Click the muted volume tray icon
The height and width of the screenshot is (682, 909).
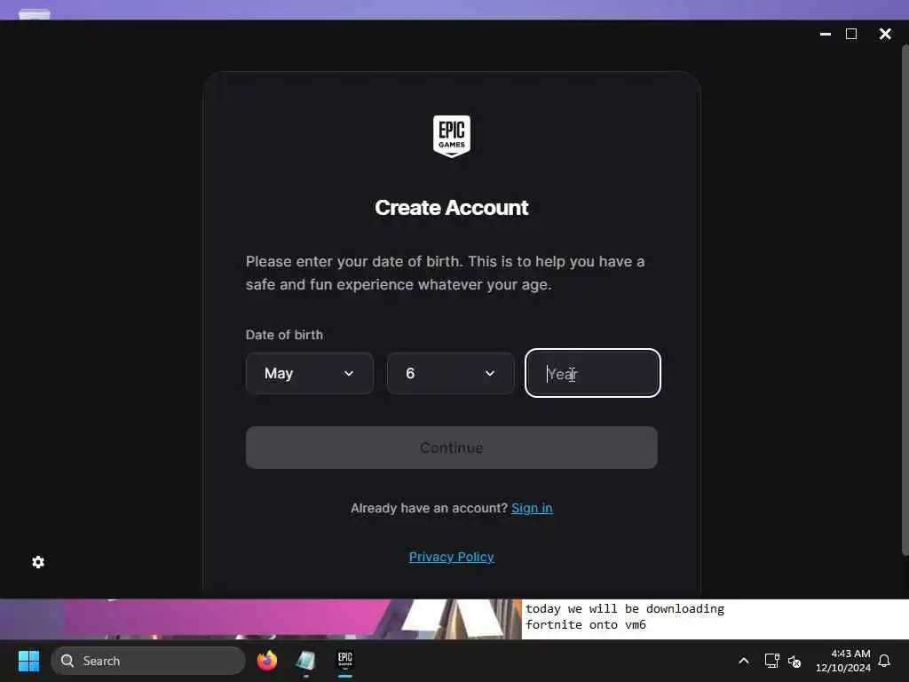794,661
